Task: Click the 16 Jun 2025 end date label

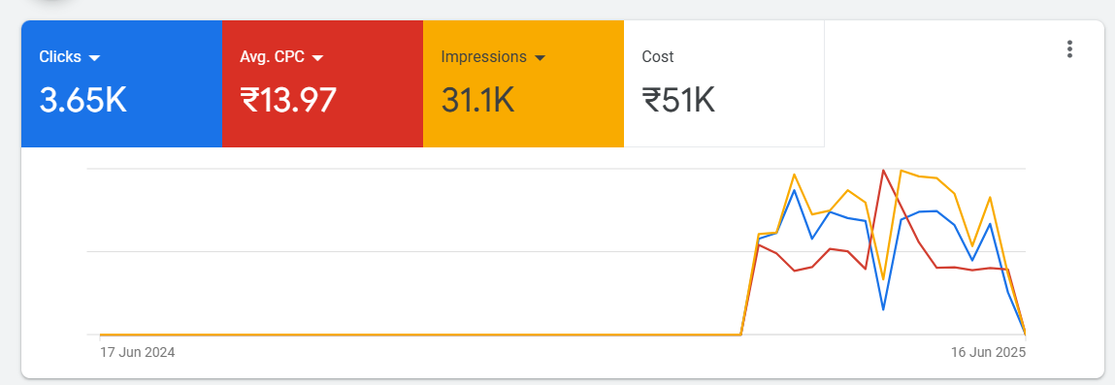Action: coord(989,352)
